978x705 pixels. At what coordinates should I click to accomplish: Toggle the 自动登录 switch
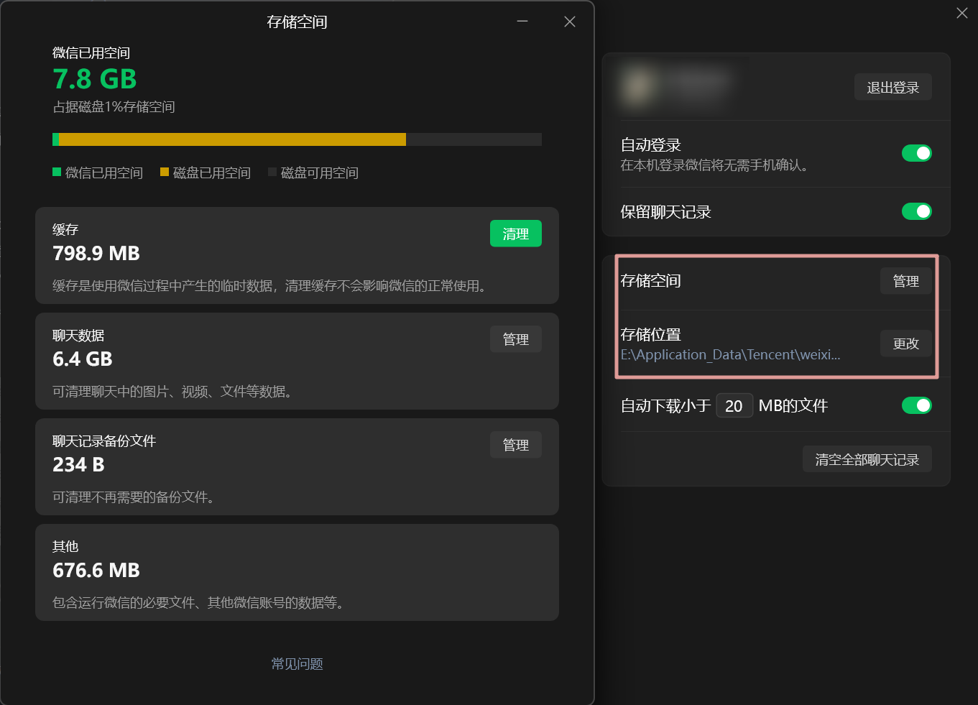916,153
